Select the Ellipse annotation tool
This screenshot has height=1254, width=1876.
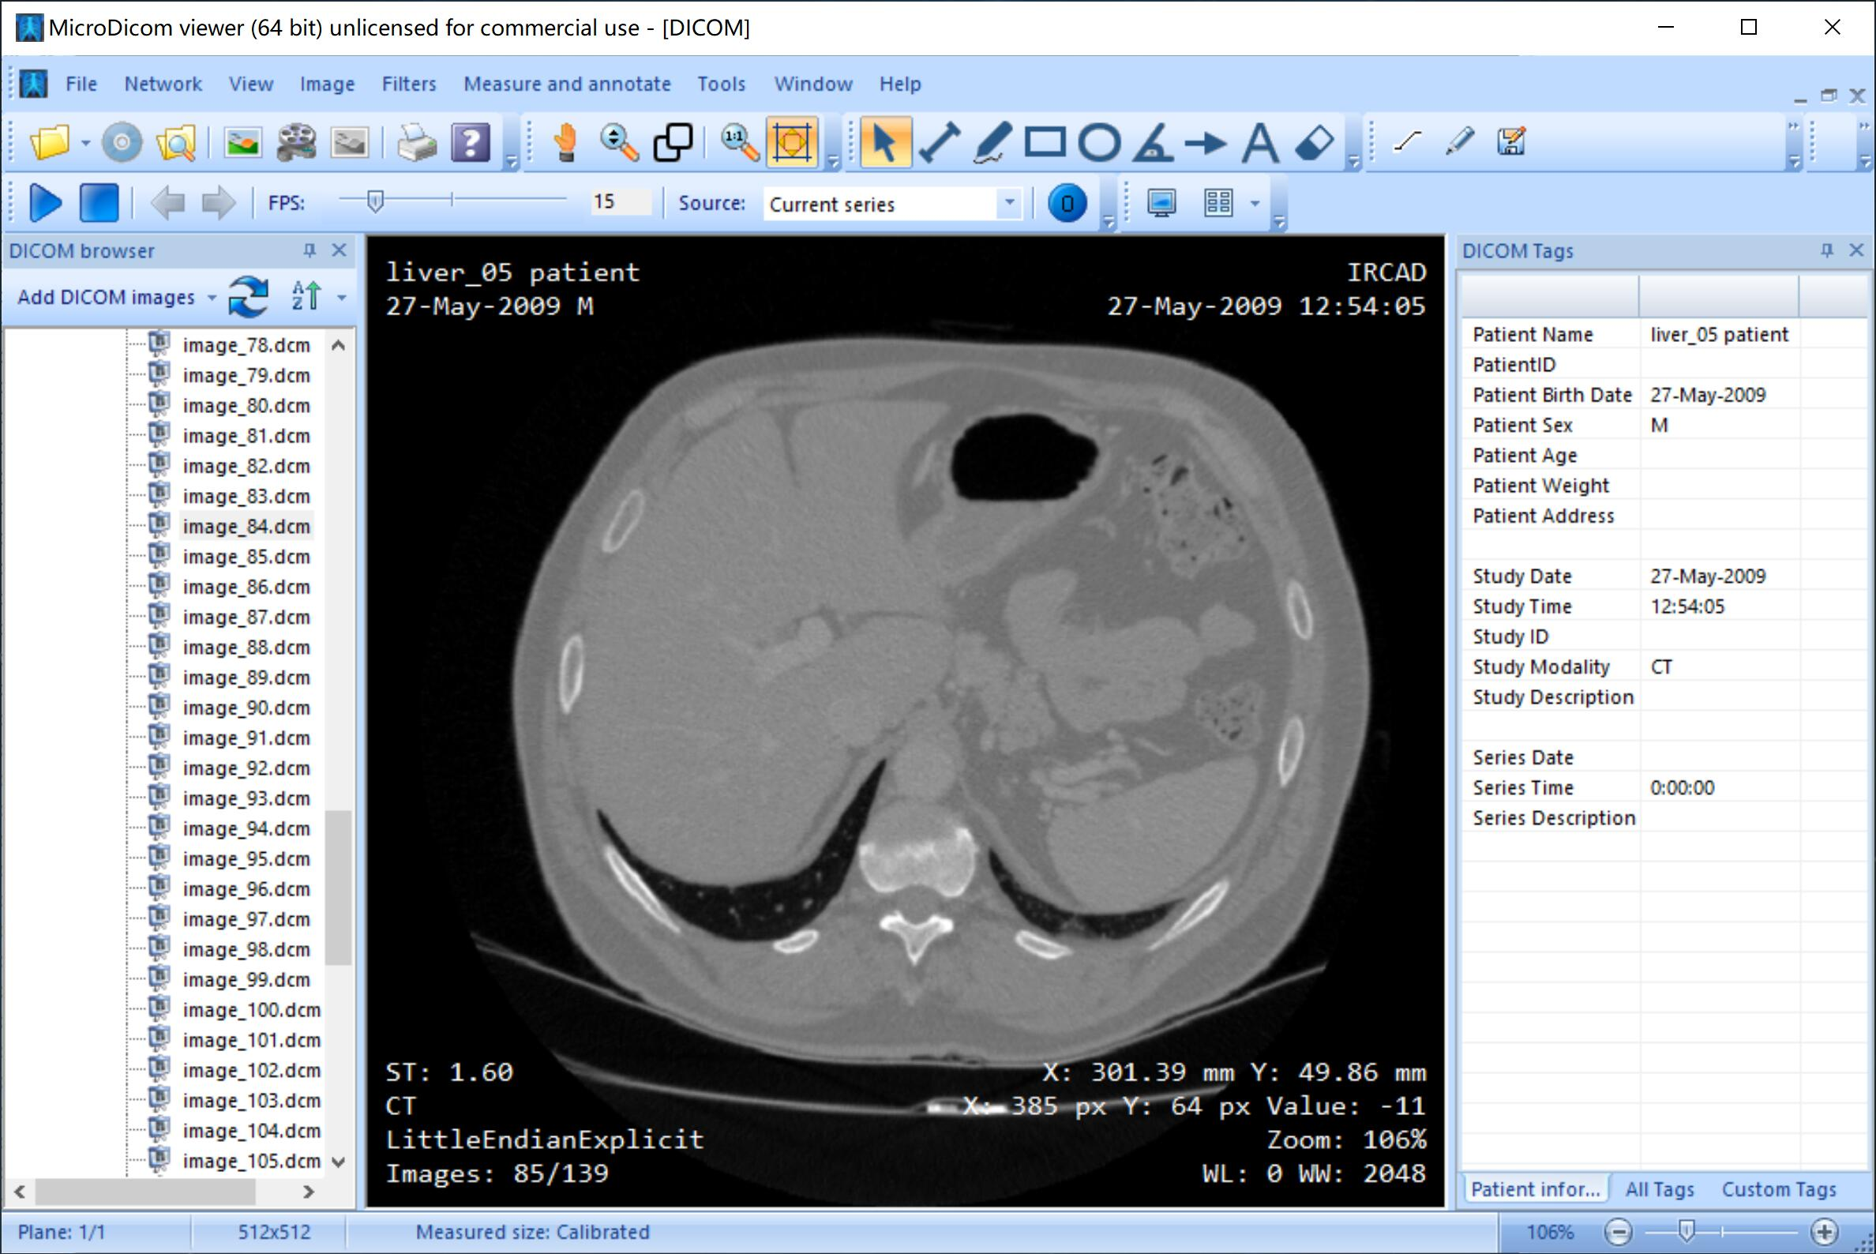[1099, 143]
